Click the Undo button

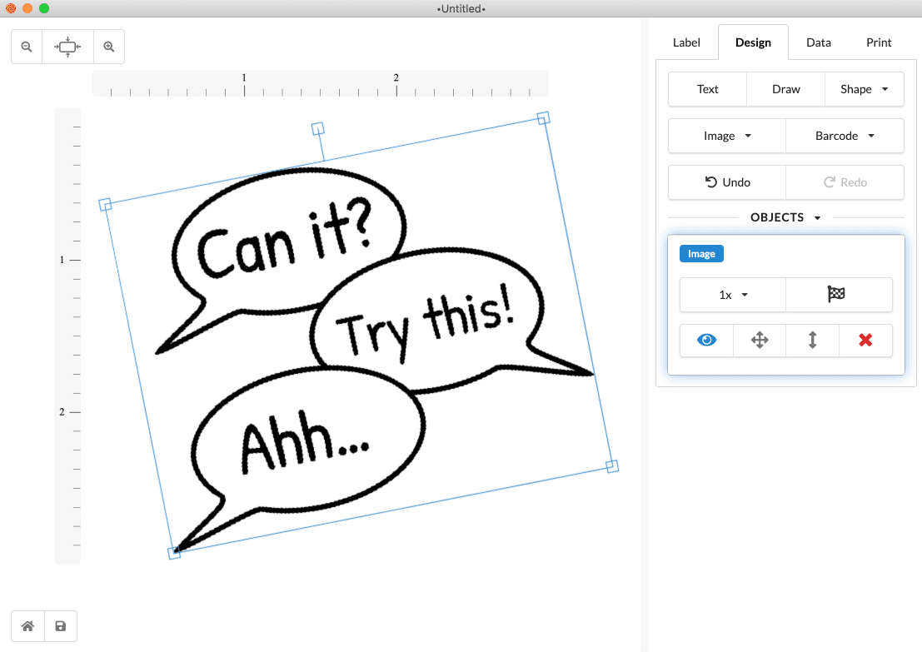(727, 182)
